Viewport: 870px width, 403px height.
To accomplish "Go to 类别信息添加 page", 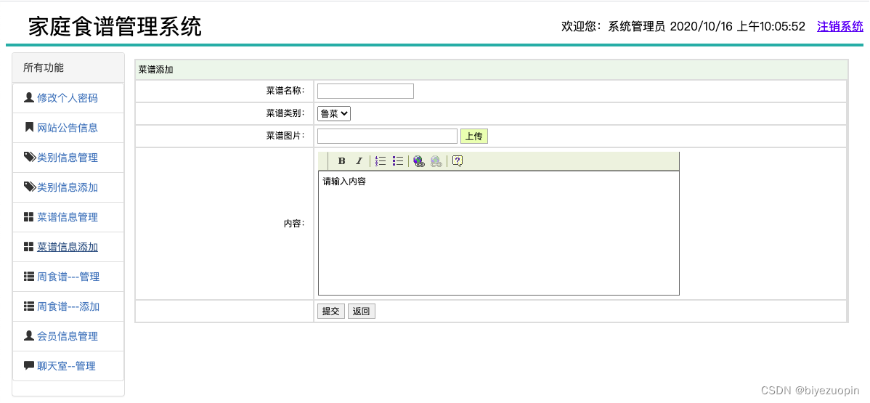I will pyautogui.click(x=68, y=187).
